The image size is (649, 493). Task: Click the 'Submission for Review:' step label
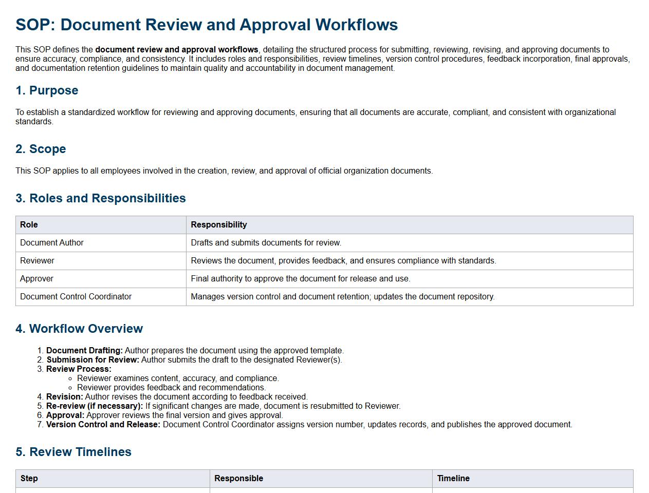click(x=92, y=360)
